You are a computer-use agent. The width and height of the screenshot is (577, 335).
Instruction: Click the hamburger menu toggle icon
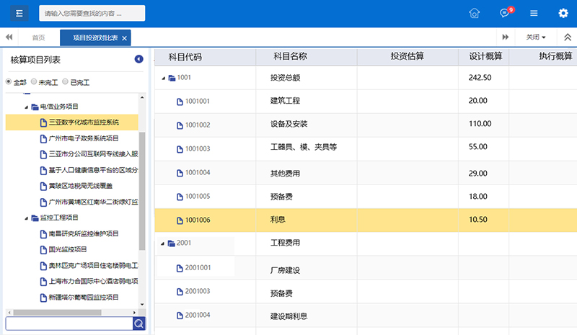click(x=19, y=13)
